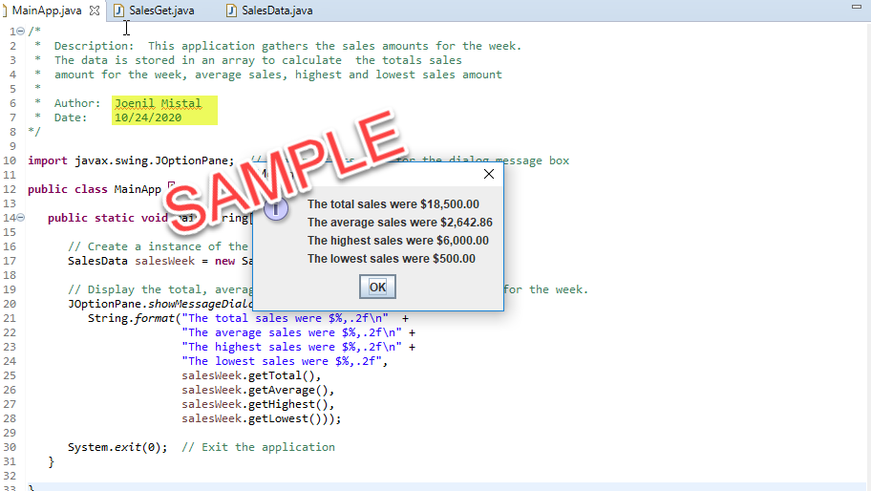Screen dimensions: 871x491
Task: Select the MainApp.java tab
Action: [x=46, y=11]
